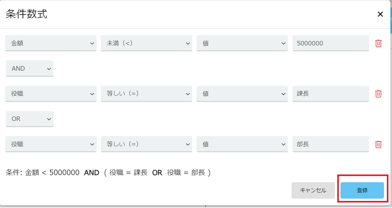Open the 金額 field dropdown
The width and height of the screenshot is (392, 208).
pyautogui.click(x=51, y=43)
